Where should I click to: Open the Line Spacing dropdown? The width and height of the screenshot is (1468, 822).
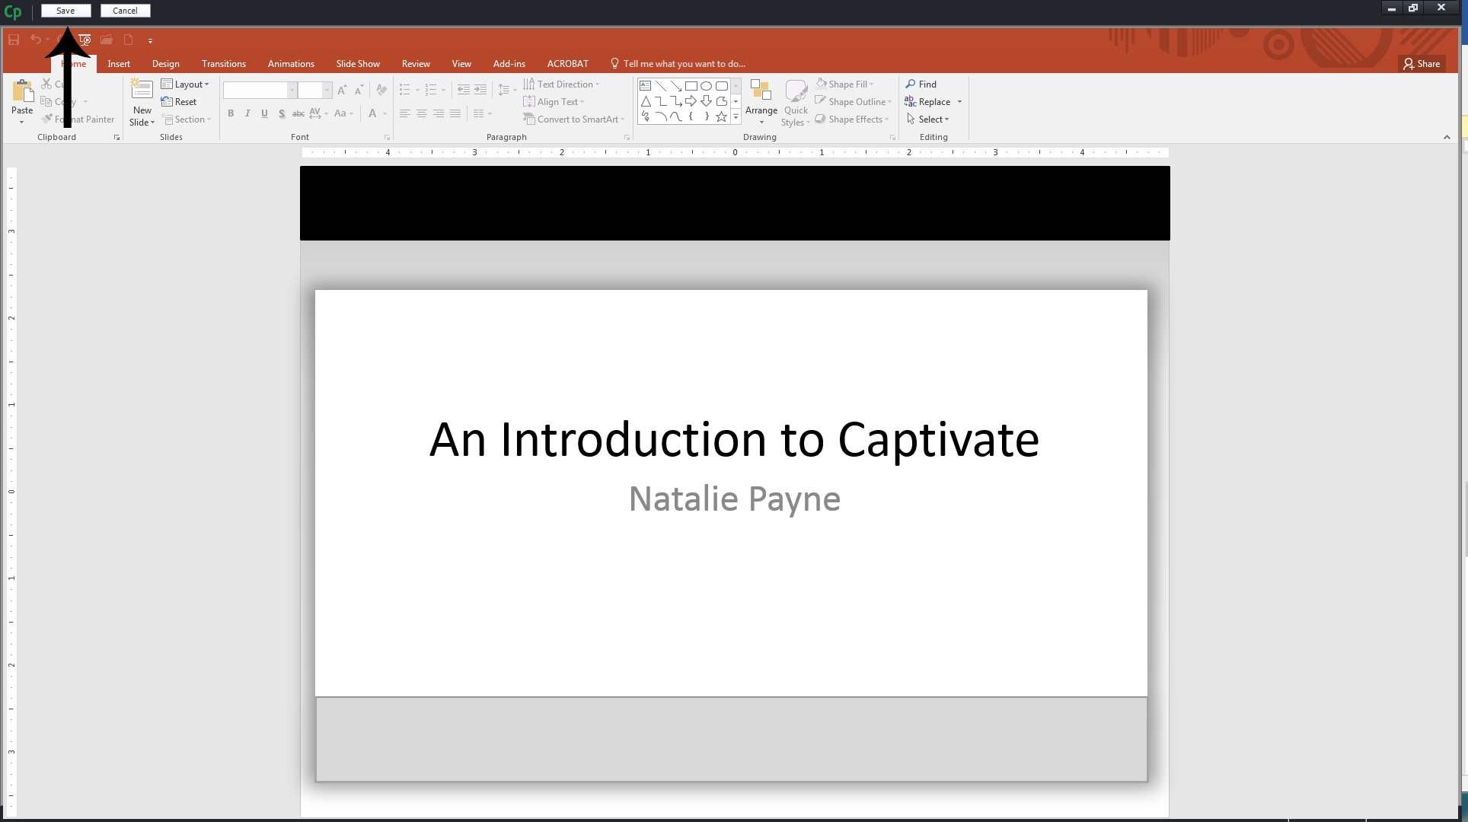pos(507,90)
